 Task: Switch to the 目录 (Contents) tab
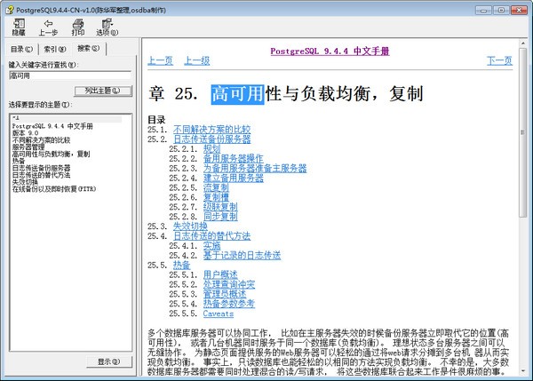[22, 49]
